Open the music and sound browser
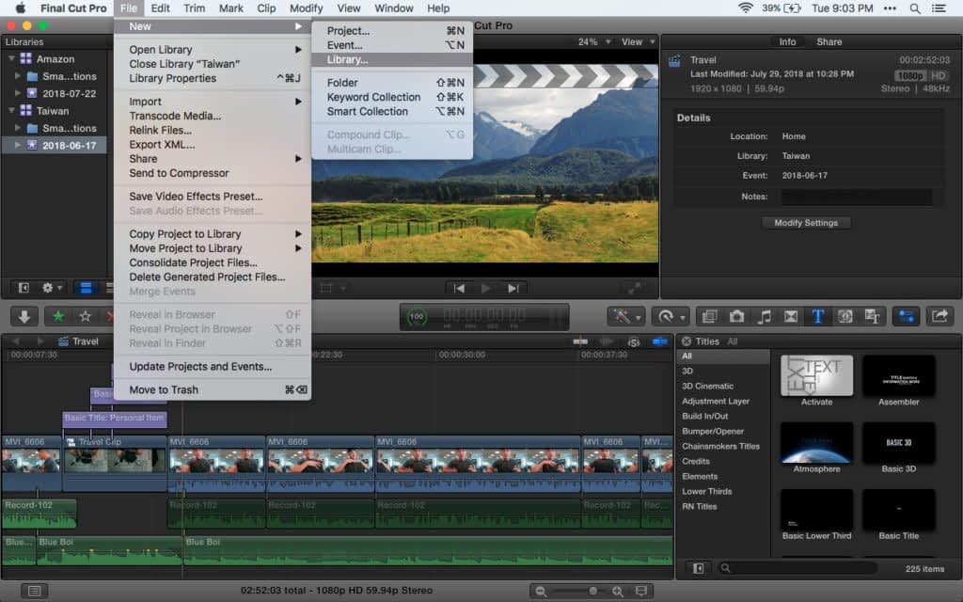This screenshot has width=963, height=602. click(764, 316)
